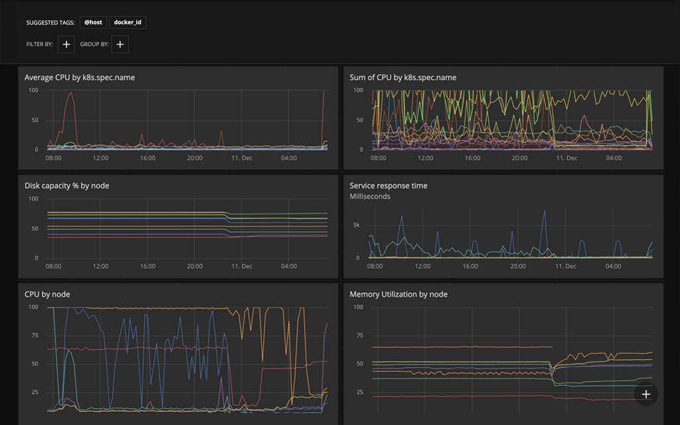Open the CPU by node chart title
Screen dimensions: 680x425
click(47, 294)
